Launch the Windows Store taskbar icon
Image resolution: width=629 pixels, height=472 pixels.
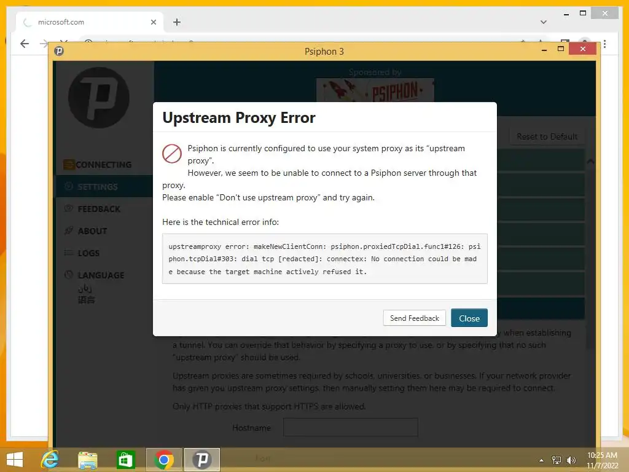point(125,460)
